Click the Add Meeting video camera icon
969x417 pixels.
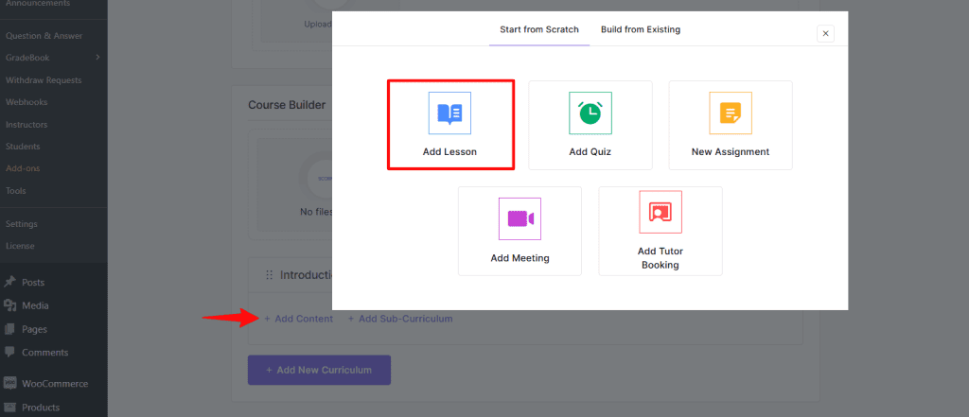(520, 218)
